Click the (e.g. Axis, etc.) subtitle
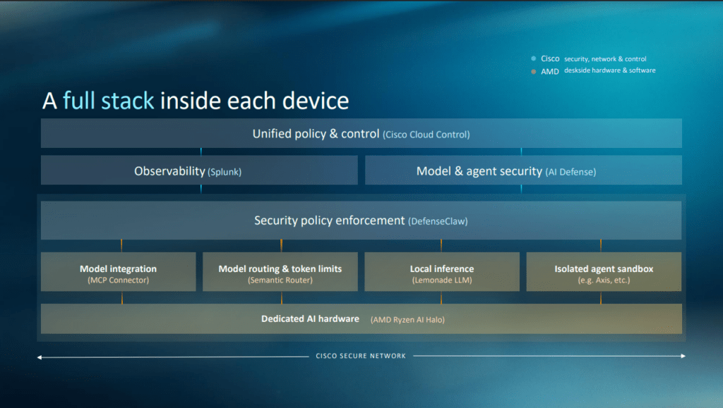The width and height of the screenshot is (723, 408). click(x=604, y=280)
